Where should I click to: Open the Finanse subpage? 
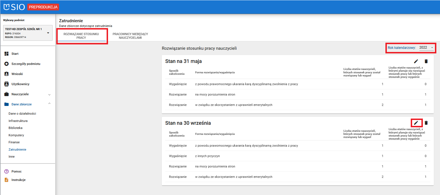click(x=14, y=142)
